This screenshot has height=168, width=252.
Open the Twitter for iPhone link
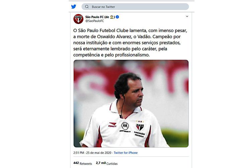pos(126,153)
